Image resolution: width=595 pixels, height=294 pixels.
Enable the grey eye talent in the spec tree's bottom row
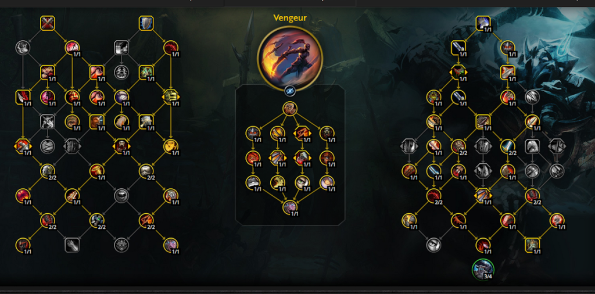click(x=433, y=245)
